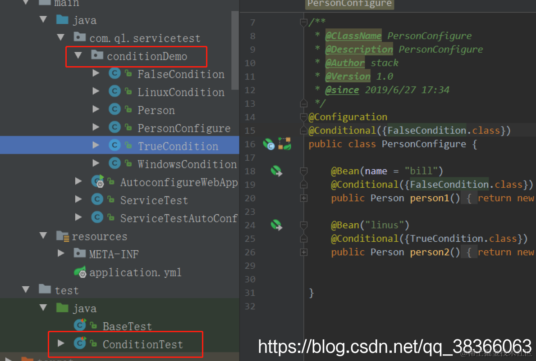Select PersonConfigure in the project tree

(x=184, y=128)
